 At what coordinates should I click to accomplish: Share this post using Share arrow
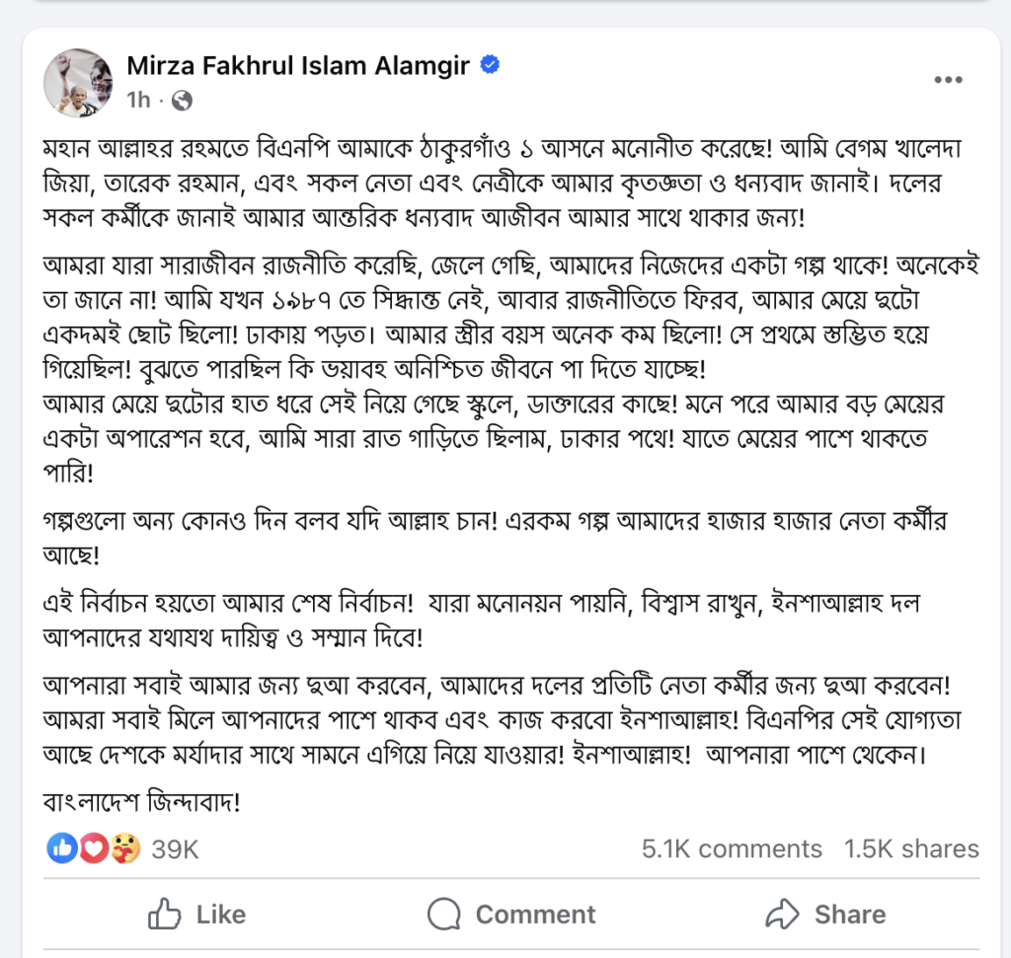click(825, 915)
